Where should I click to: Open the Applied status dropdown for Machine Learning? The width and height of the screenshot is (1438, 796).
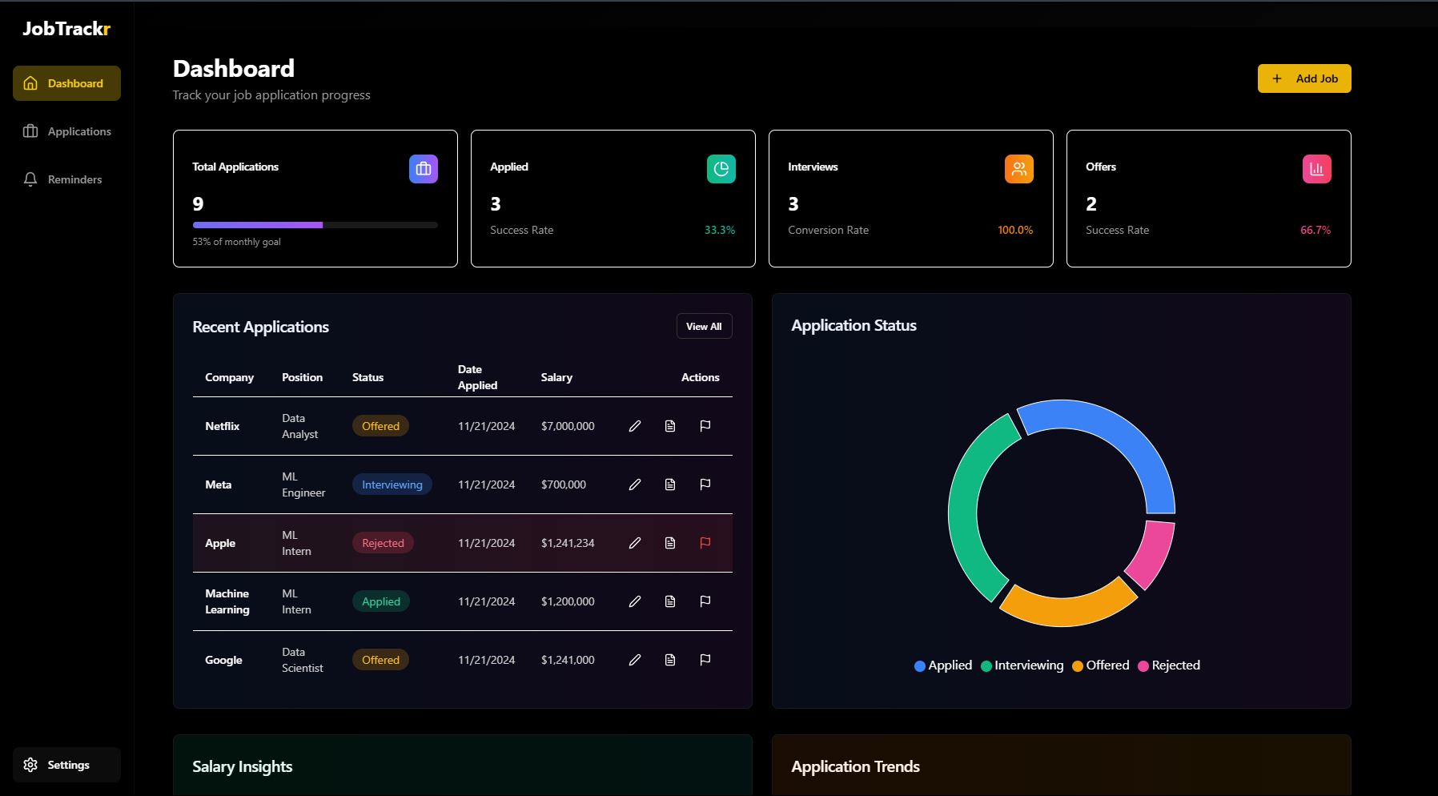pyautogui.click(x=380, y=601)
